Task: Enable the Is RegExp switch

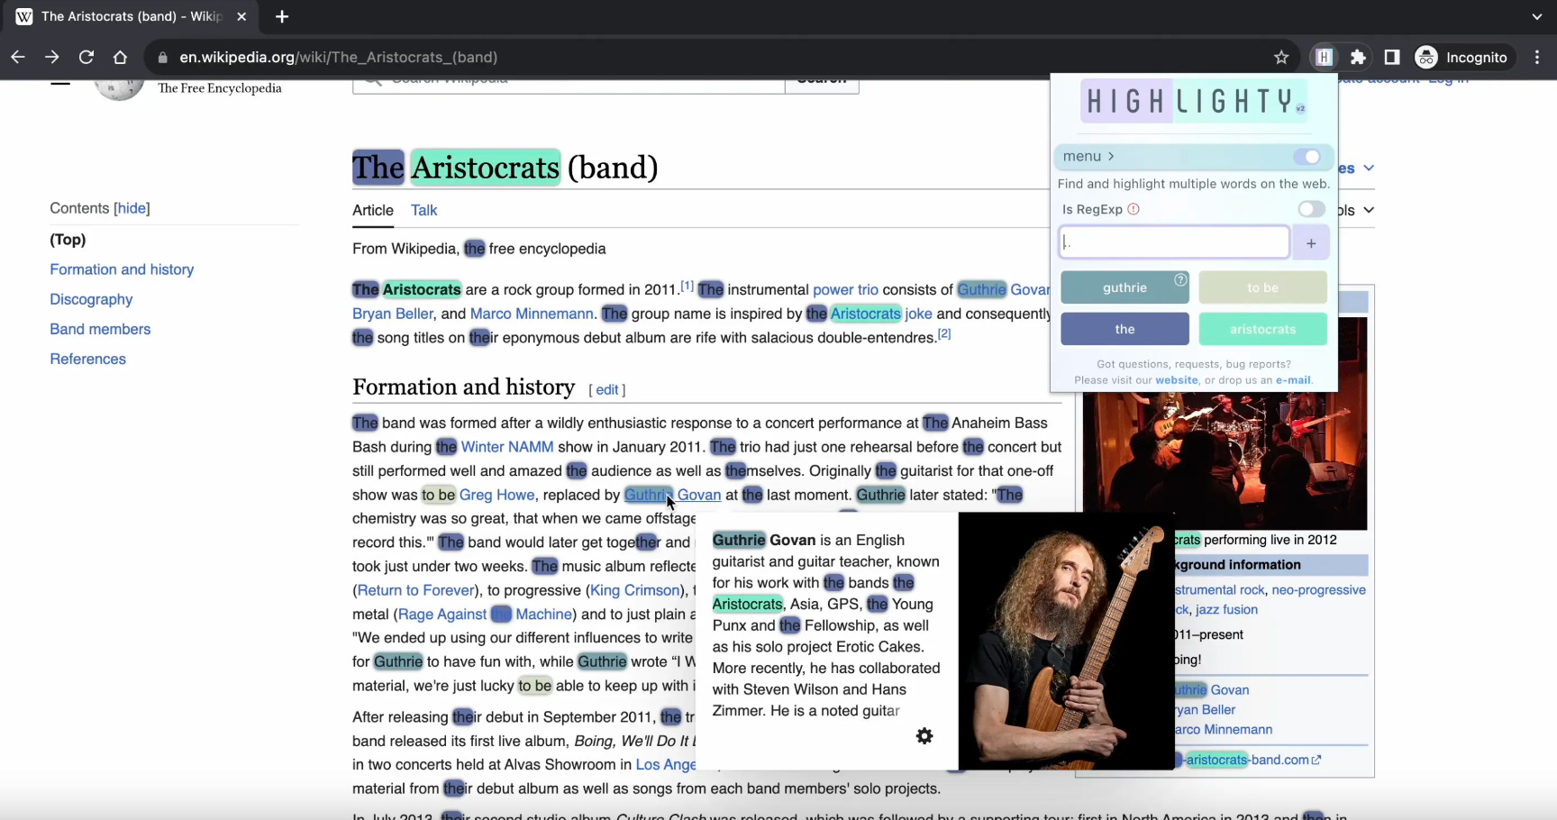Action: pos(1311,209)
